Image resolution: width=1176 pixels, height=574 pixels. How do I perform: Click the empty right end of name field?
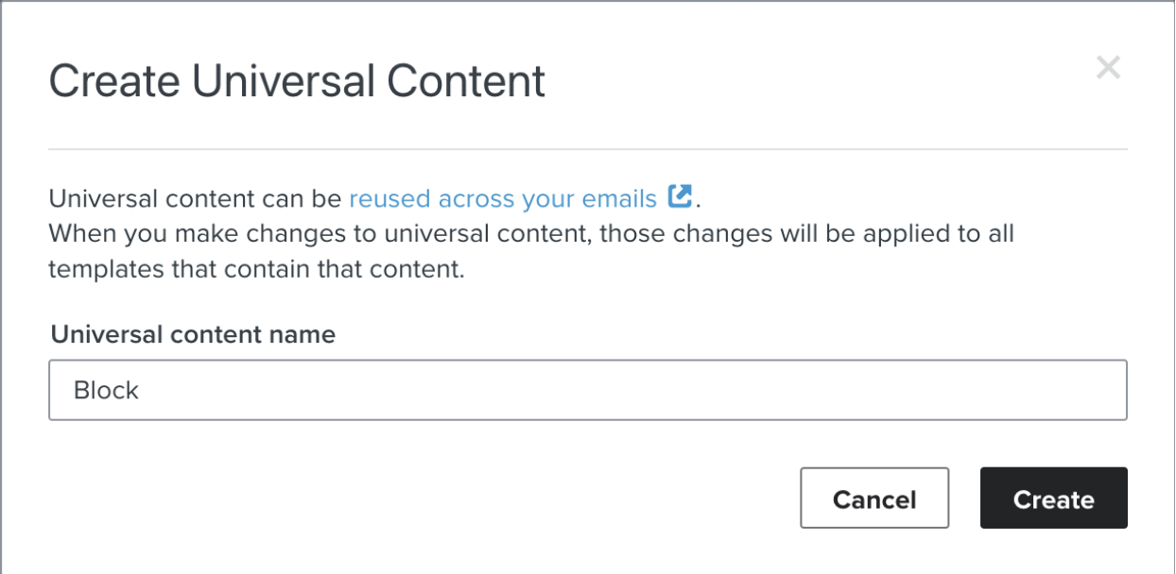(x=1040, y=390)
